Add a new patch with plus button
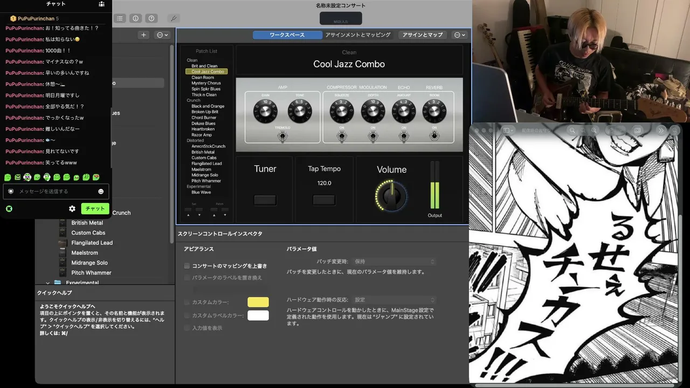 click(143, 35)
